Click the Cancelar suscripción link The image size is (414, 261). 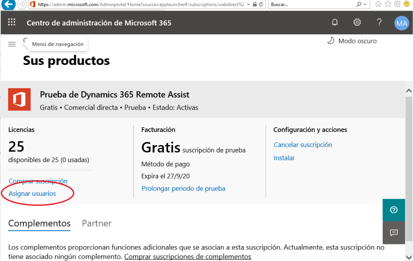click(303, 145)
